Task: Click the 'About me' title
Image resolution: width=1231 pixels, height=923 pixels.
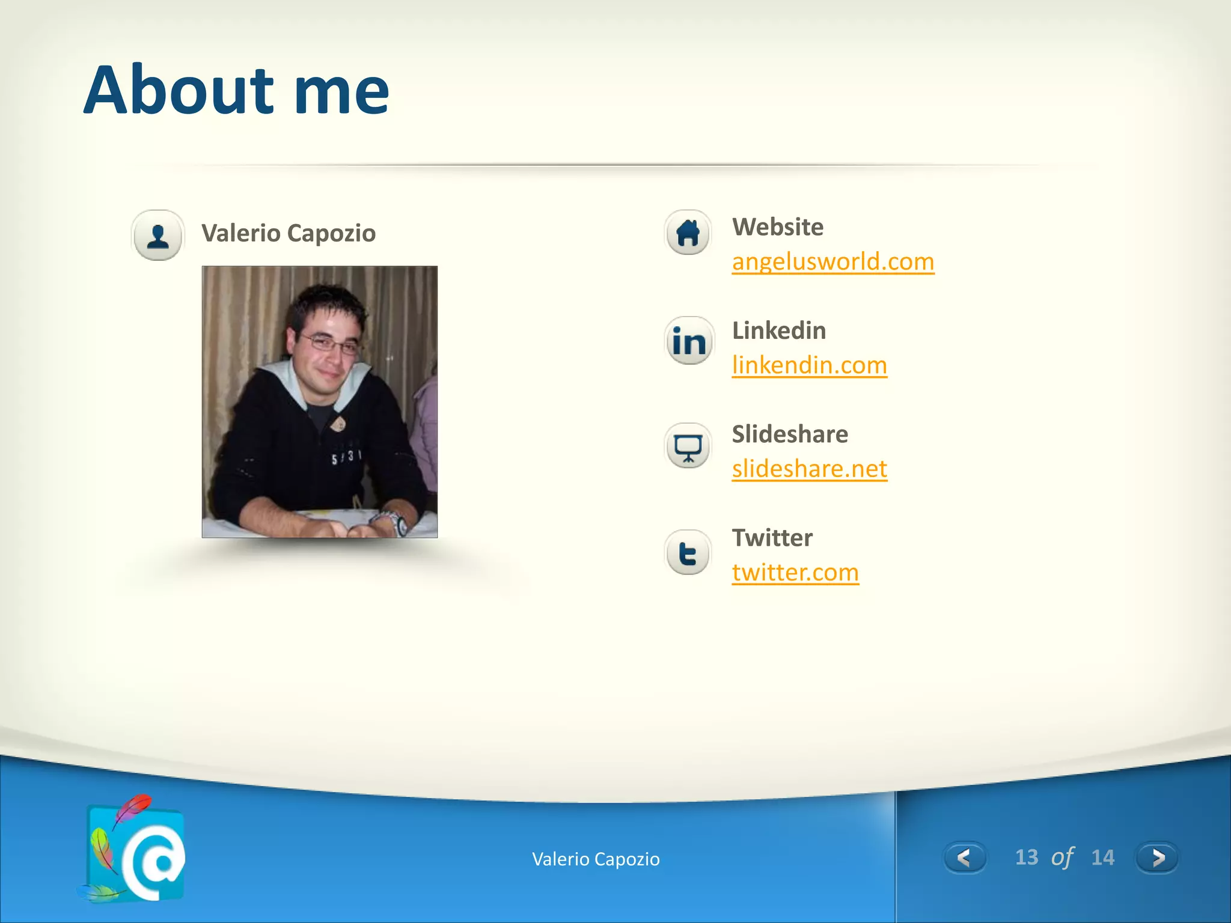Action: coord(237,90)
